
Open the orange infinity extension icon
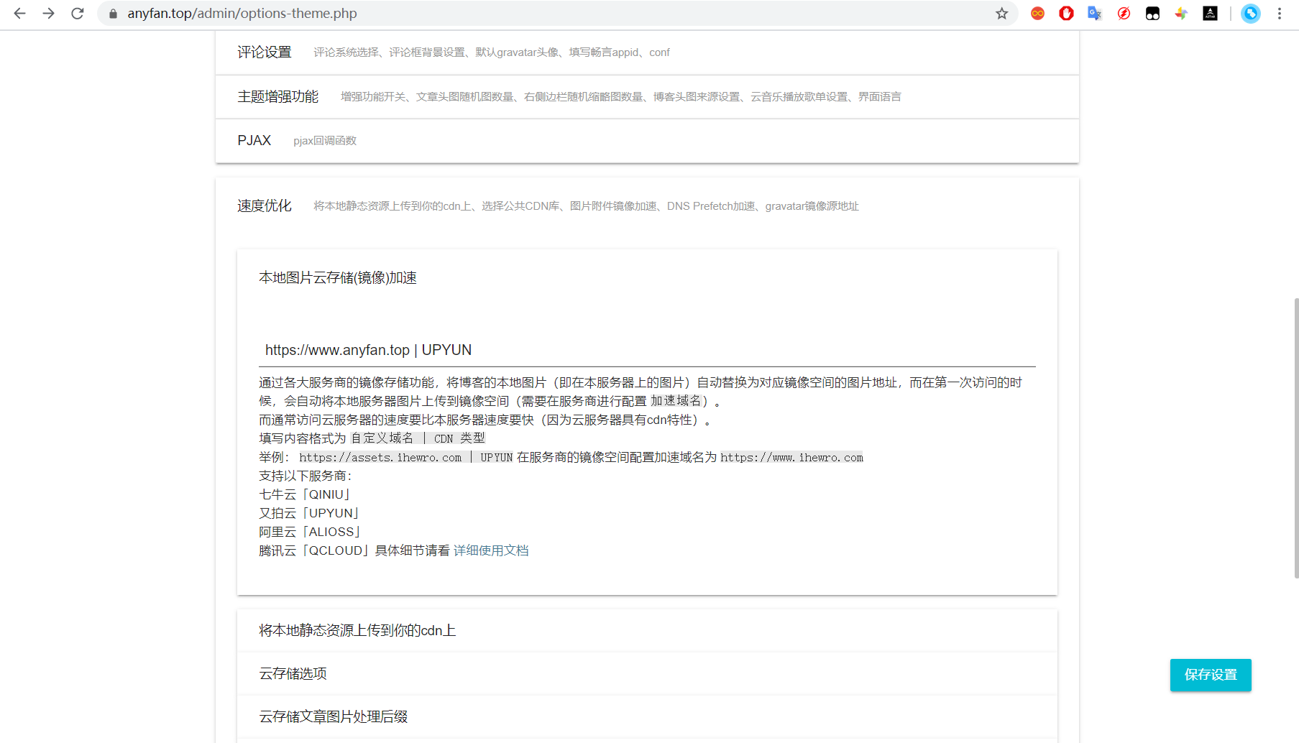coord(1037,14)
